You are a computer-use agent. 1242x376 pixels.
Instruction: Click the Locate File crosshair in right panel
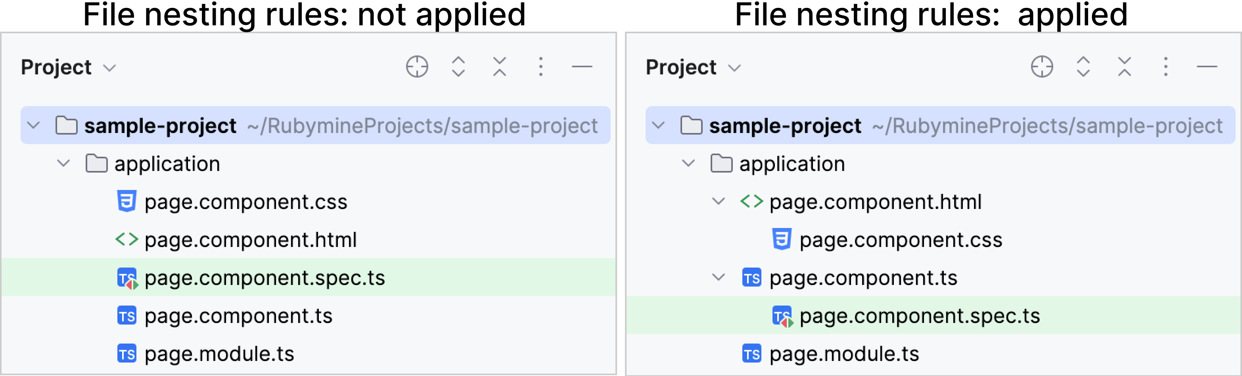click(x=1042, y=67)
